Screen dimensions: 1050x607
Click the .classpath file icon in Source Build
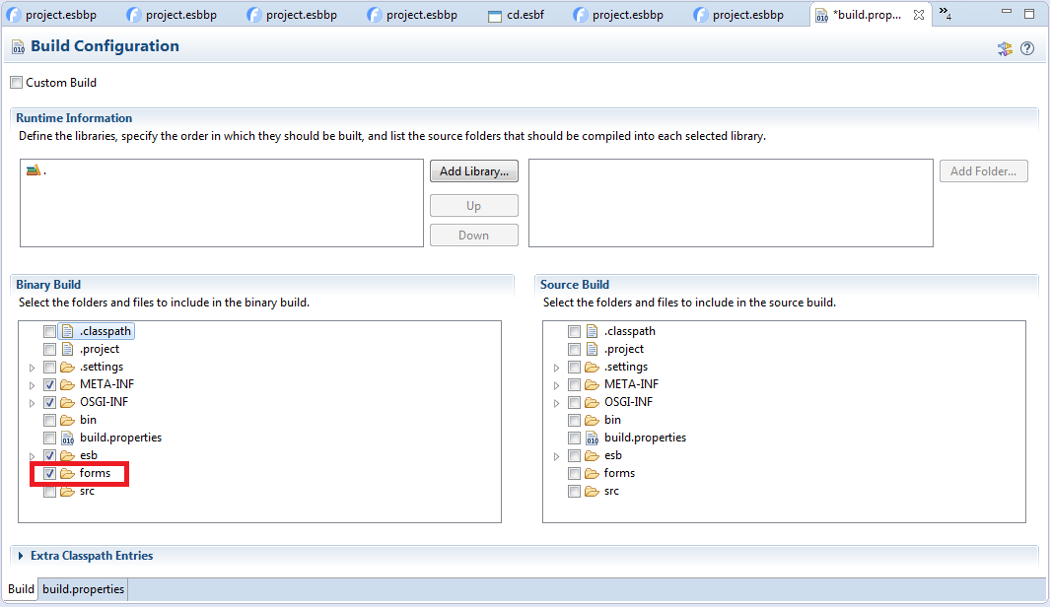(592, 331)
